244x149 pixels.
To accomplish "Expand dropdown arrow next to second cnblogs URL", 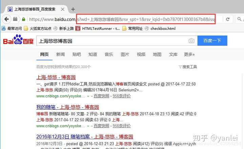I will pyautogui.click(x=88, y=126).
